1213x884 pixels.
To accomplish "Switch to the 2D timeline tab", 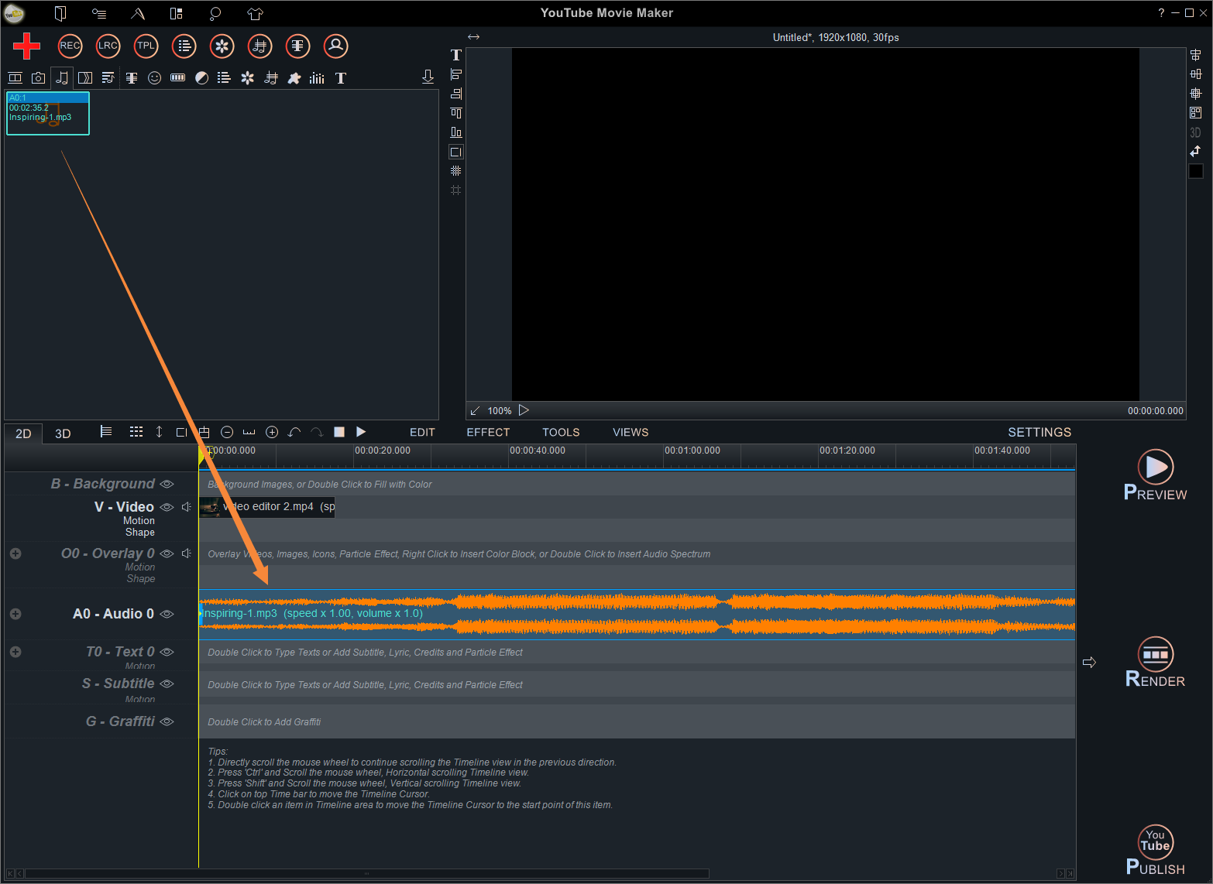I will click(23, 433).
